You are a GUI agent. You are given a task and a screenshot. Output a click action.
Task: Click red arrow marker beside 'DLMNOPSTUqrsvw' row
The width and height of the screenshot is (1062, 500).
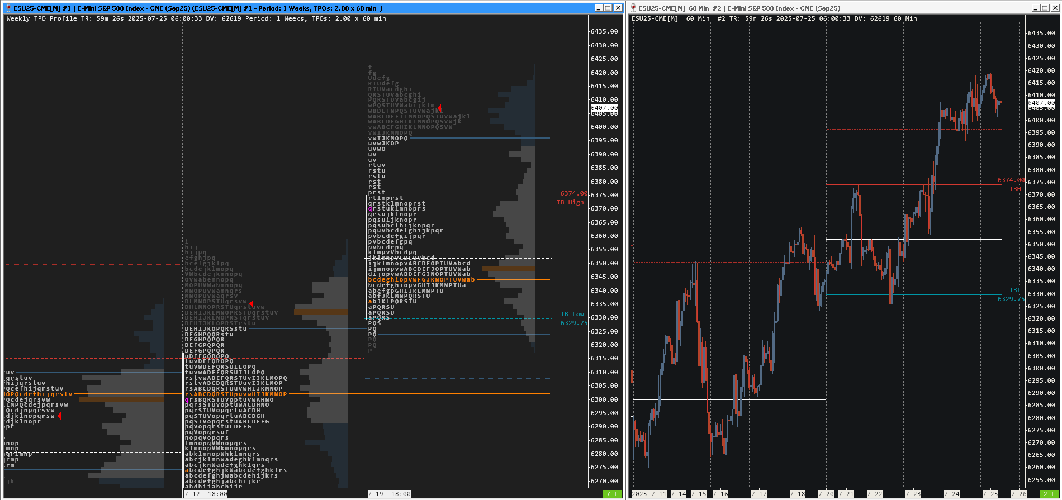click(252, 303)
